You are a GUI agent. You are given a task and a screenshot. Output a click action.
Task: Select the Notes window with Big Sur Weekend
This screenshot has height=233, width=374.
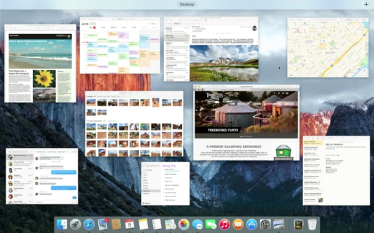(336, 171)
